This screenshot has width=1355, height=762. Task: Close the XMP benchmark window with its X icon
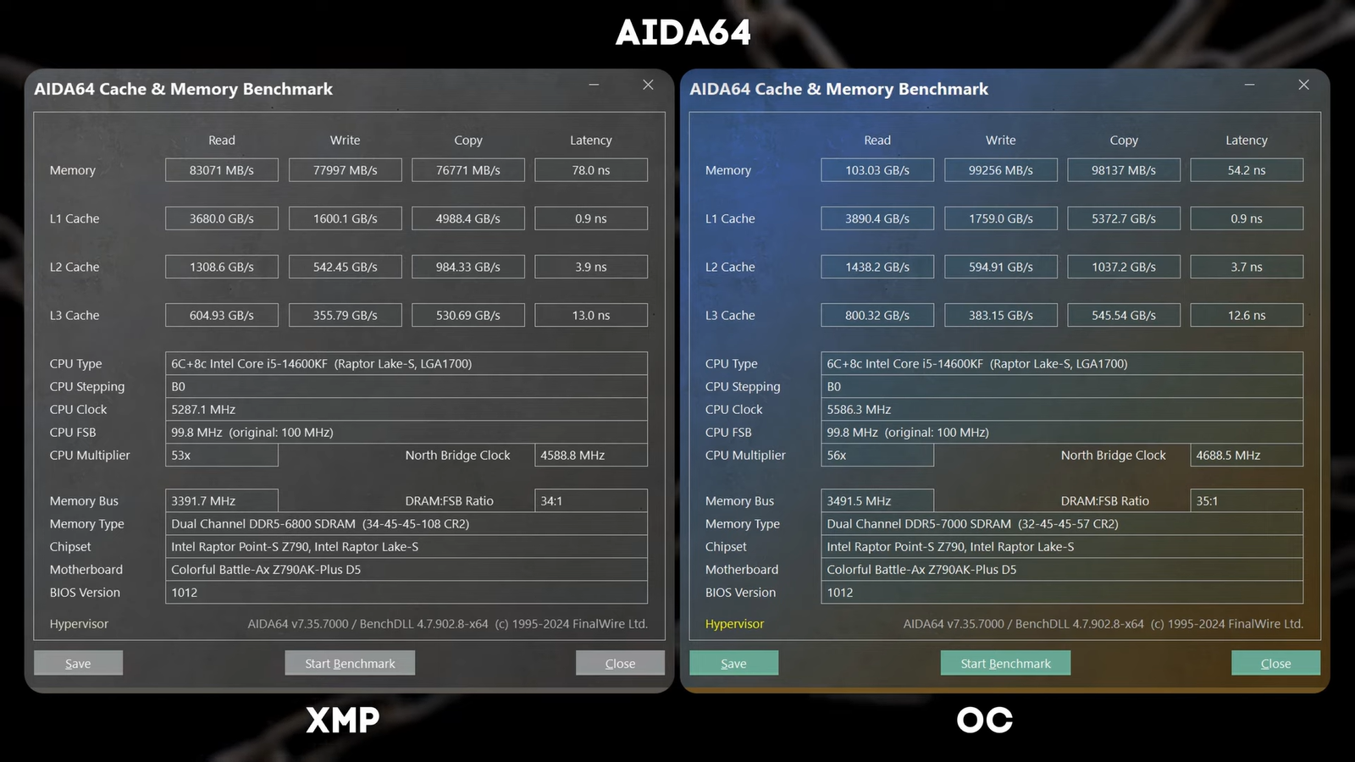coord(648,85)
